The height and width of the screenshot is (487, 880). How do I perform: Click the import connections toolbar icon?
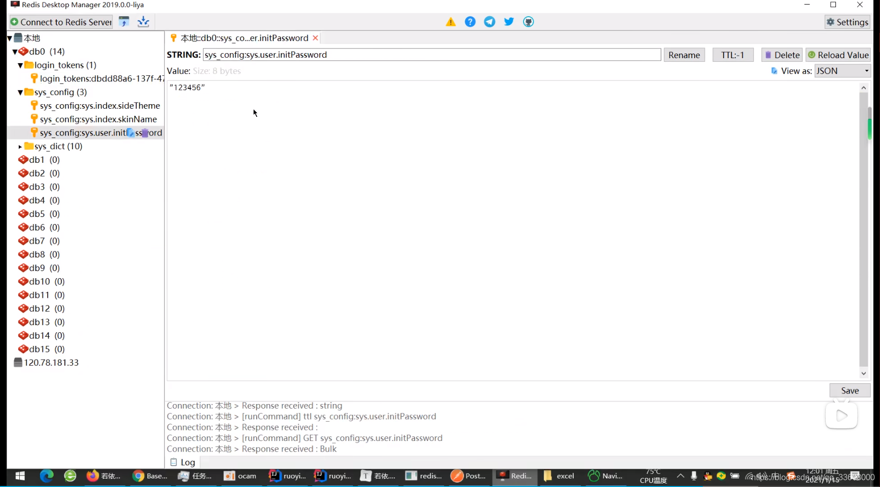point(124,22)
